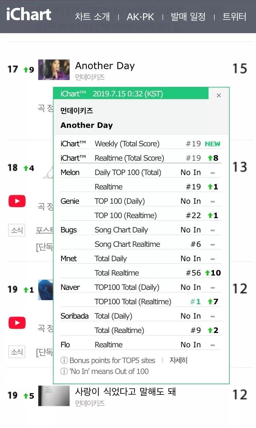Viewport: 256px width, 428px height.
Task: Click the 'No In' info icon
Action: (64, 372)
